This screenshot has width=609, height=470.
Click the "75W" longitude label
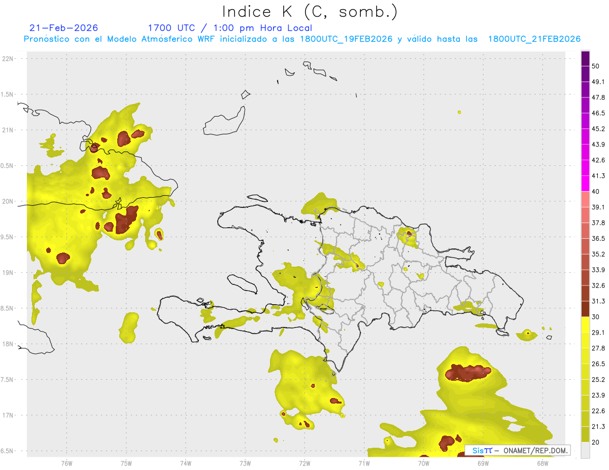click(x=126, y=463)
